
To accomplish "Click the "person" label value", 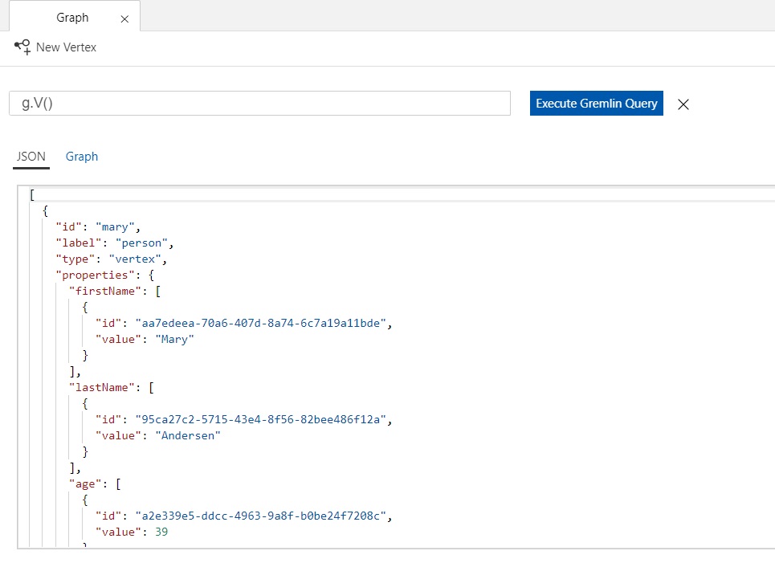I will tap(143, 243).
